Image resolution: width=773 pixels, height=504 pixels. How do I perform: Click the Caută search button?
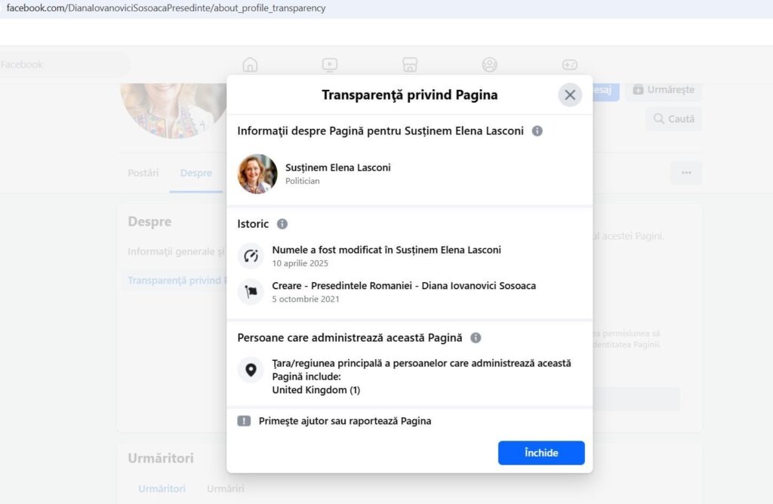coord(674,118)
